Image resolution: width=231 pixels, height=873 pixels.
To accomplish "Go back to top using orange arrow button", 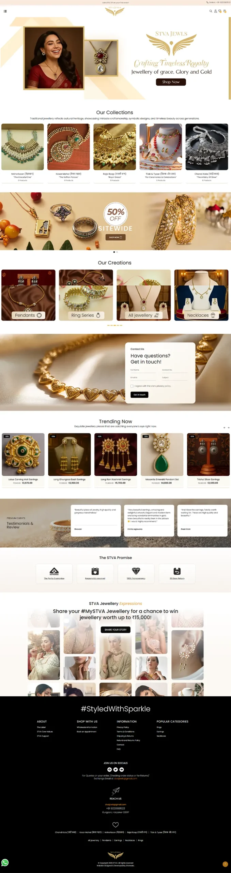I will point(225,864).
